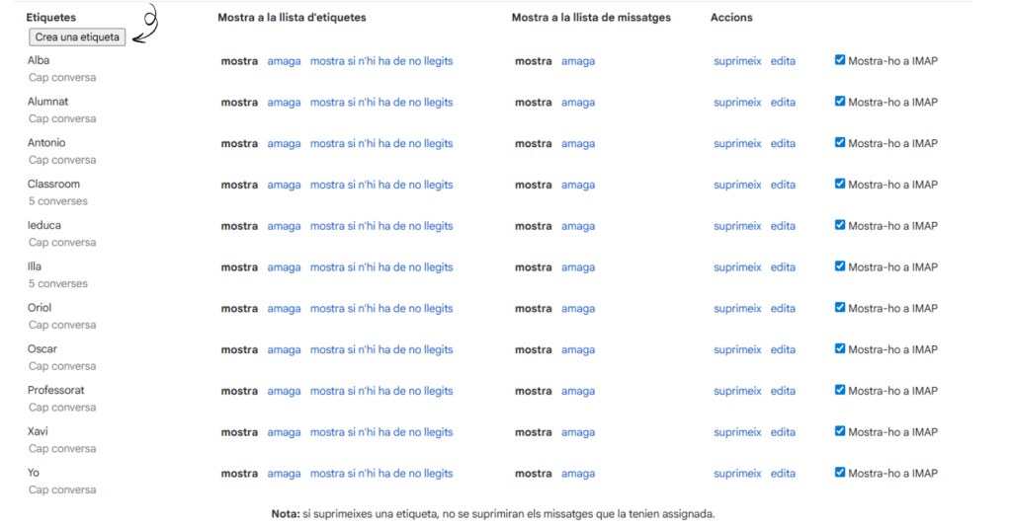This screenshot has height=526, width=1012.
Task: Disable IMAP display for the Yo label
Action: pyautogui.click(x=840, y=473)
